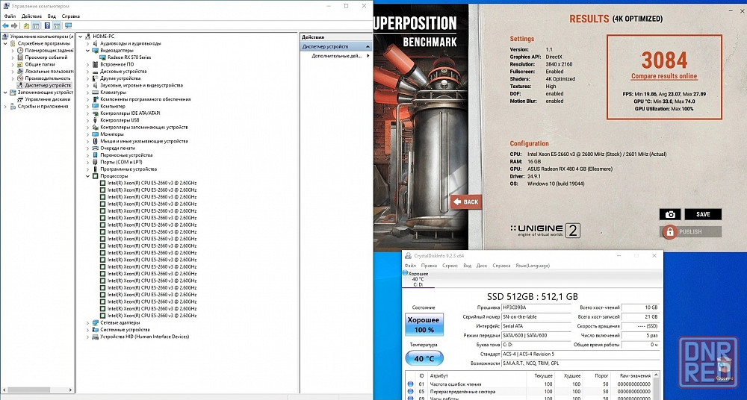Click the blue Help question mark toolbar icon
The image size is (747, 400).
point(47,25)
